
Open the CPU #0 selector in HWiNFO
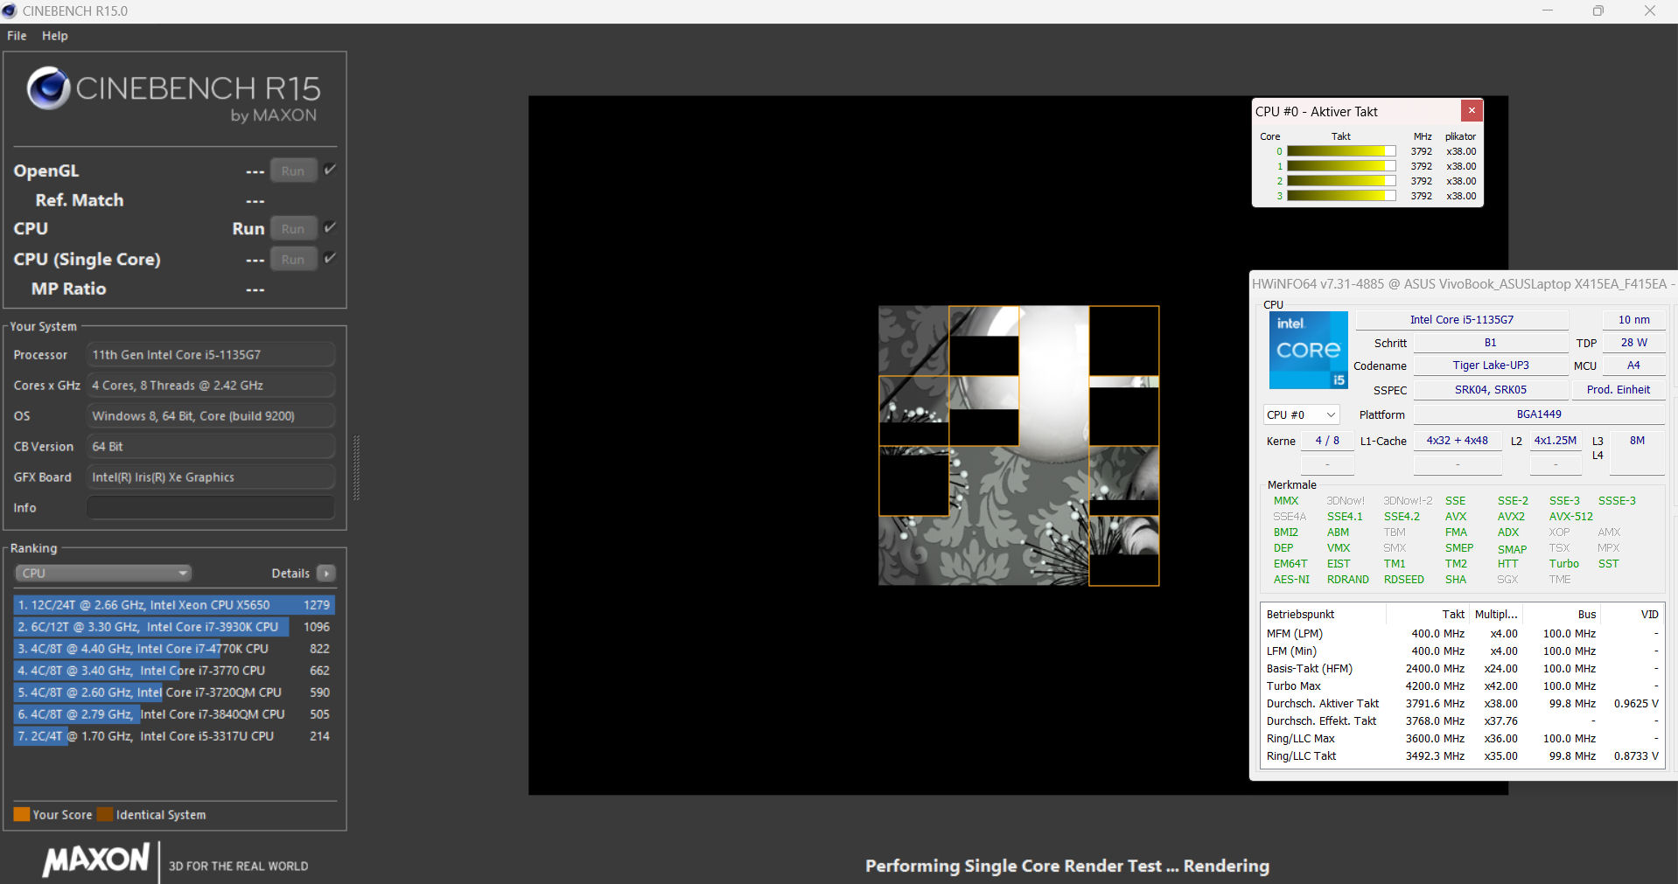click(x=1301, y=415)
